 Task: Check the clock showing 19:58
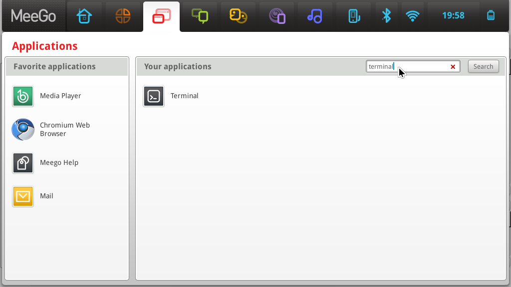(x=453, y=15)
